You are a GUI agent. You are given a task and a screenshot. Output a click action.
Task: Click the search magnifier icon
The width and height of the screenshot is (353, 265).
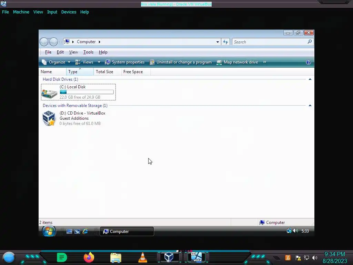tap(310, 42)
